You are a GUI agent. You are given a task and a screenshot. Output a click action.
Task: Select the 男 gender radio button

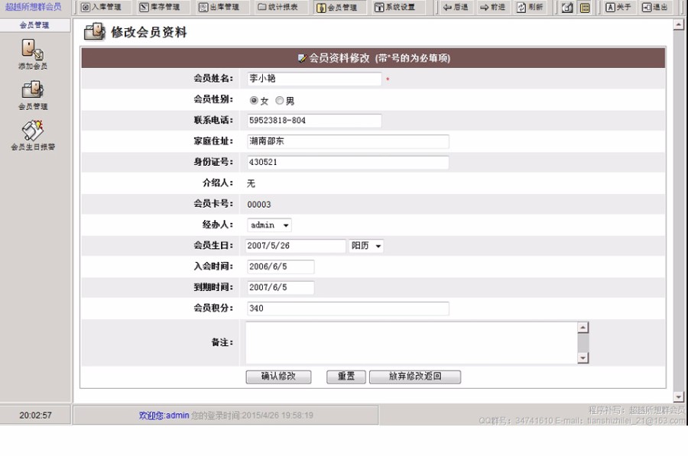point(279,99)
